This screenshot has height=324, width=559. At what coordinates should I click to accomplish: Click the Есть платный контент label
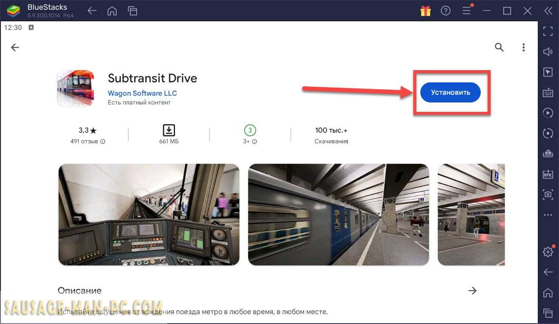(139, 102)
